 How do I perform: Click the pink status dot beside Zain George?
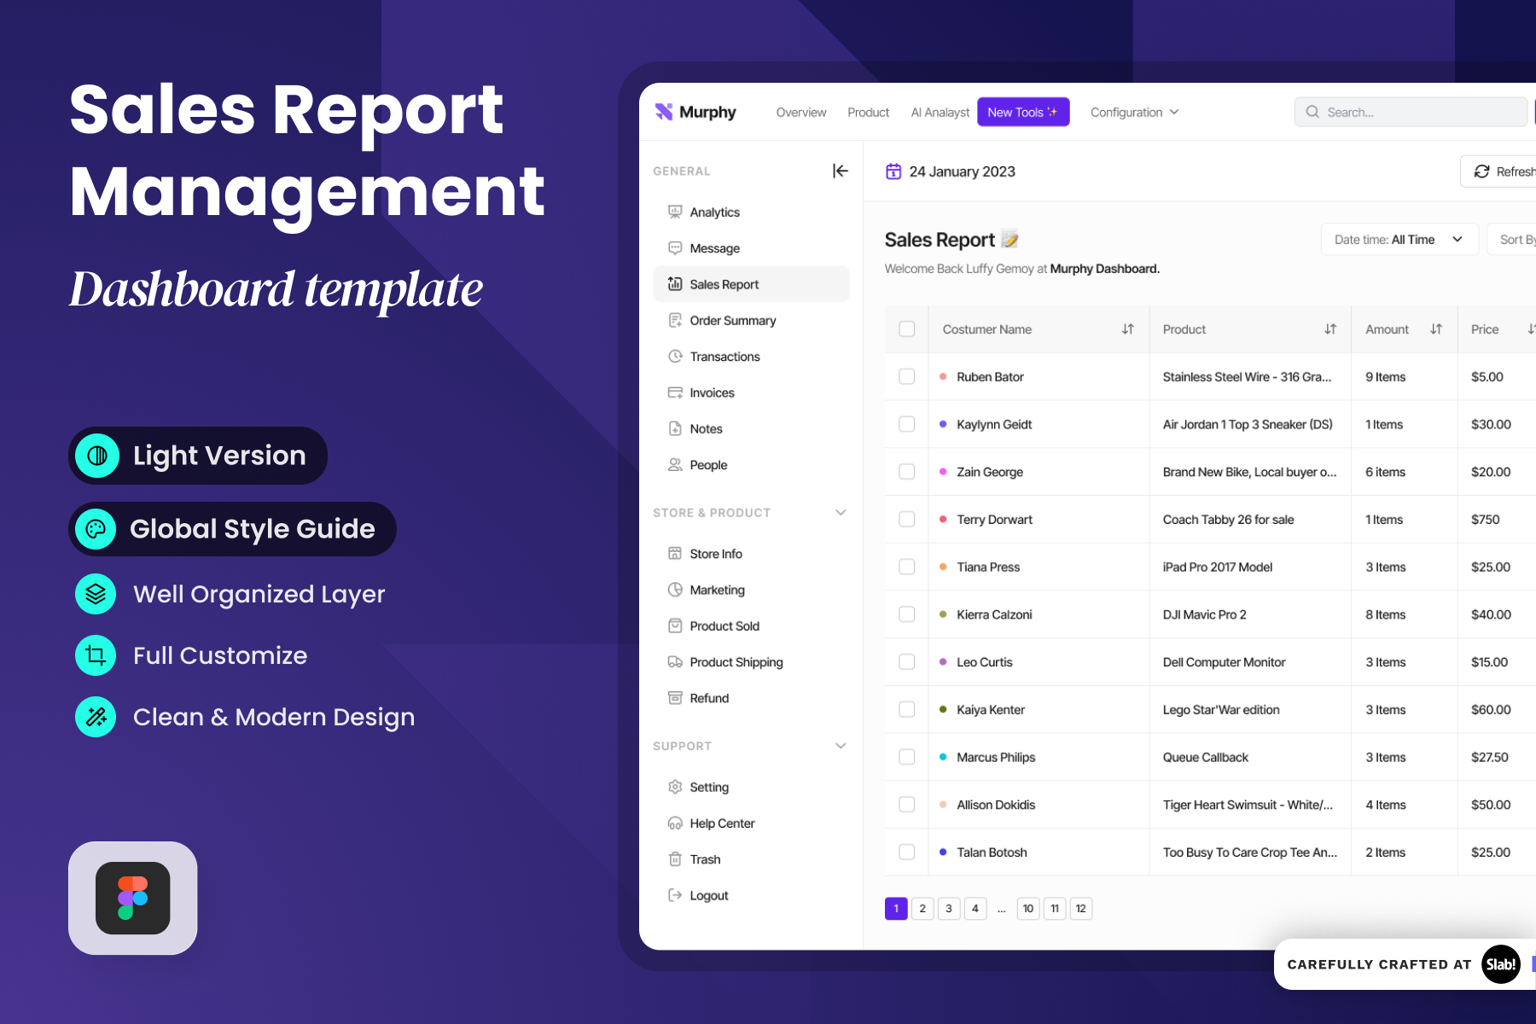pyautogui.click(x=943, y=472)
